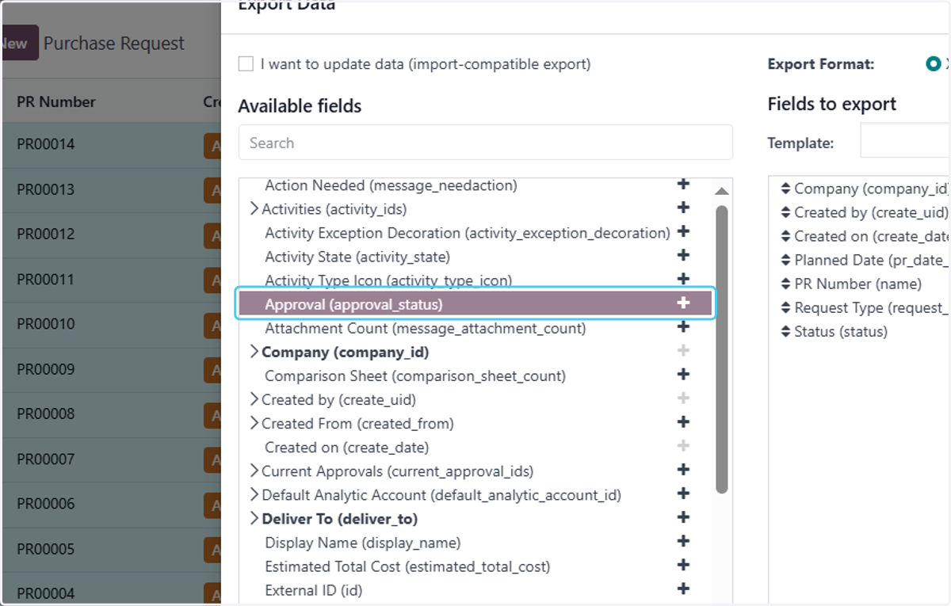The image size is (951, 606).
Task: Grab sort handle of Created by export field
Action: (785, 212)
